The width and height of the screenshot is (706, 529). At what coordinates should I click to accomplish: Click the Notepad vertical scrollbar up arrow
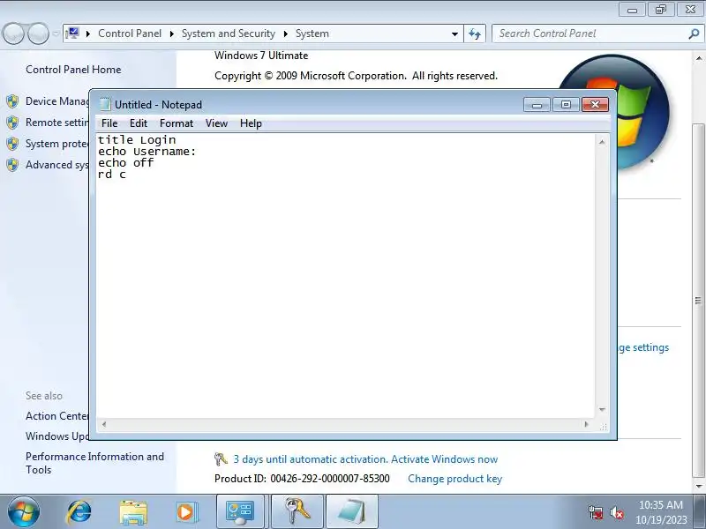(602, 142)
